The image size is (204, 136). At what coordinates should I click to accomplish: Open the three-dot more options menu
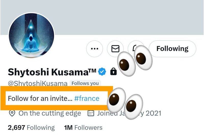(95, 48)
